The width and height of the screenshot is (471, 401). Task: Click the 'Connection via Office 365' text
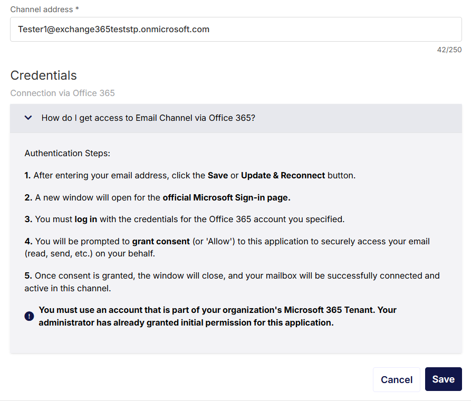(62, 93)
